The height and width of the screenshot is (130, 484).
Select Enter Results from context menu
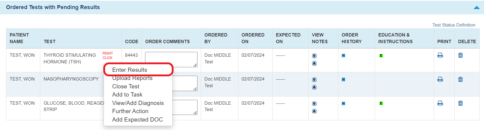(x=130, y=70)
